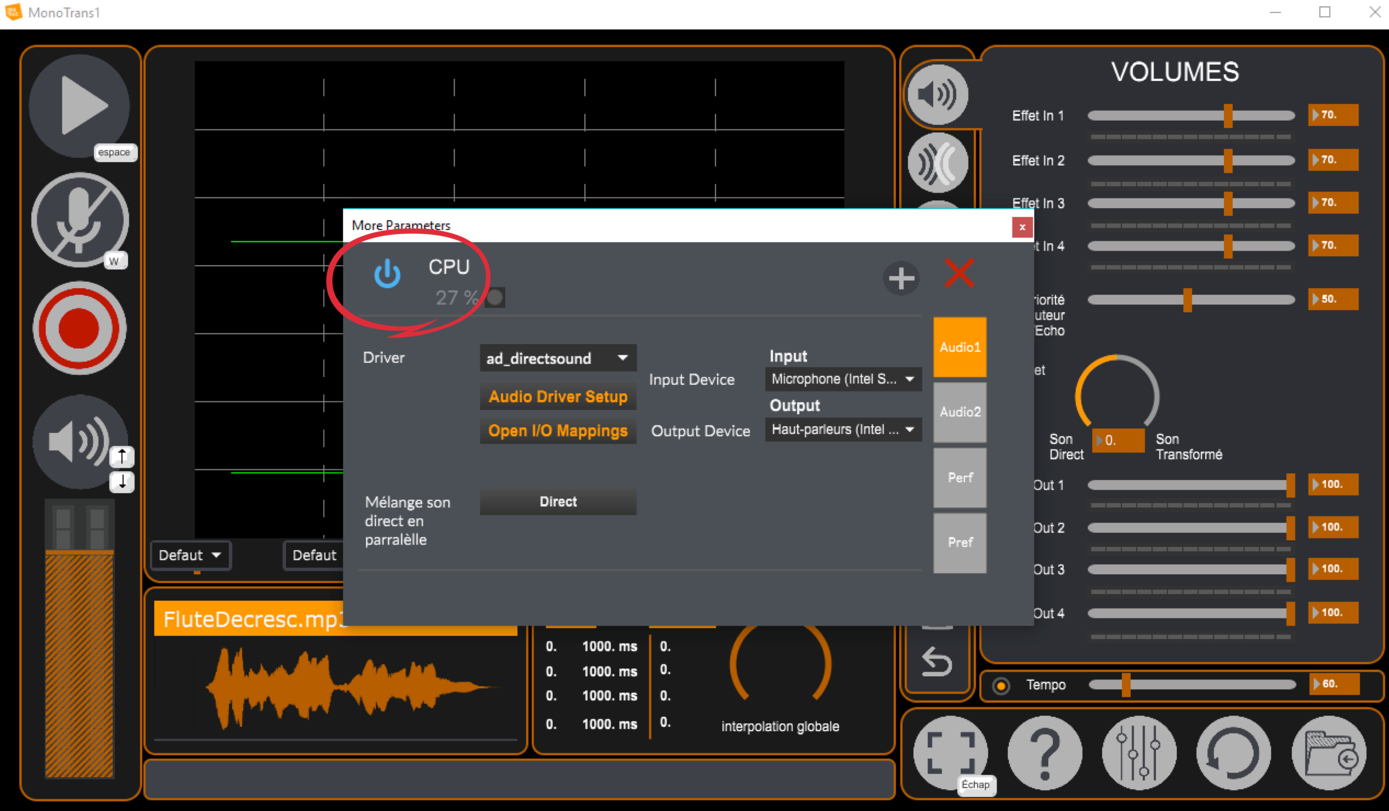1389x811 pixels.
Task: Click the circular reset arrow icon
Action: [1234, 753]
